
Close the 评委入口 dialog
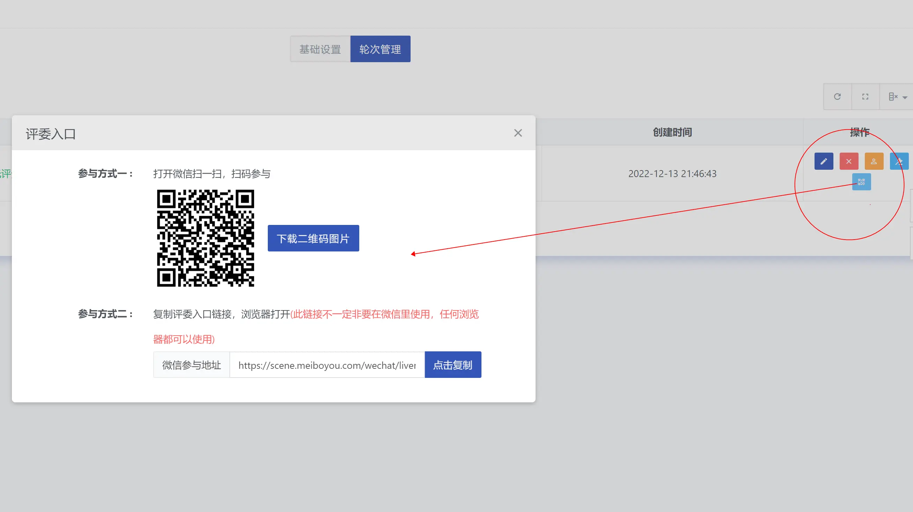(518, 133)
